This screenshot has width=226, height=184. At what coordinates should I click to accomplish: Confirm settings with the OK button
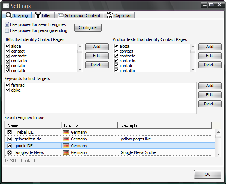pyautogui.click(x=207, y=174)
